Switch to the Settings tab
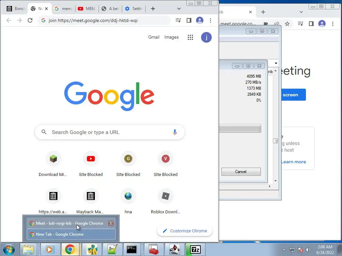This screenshot has height=256, width=342. coord(134,9)
